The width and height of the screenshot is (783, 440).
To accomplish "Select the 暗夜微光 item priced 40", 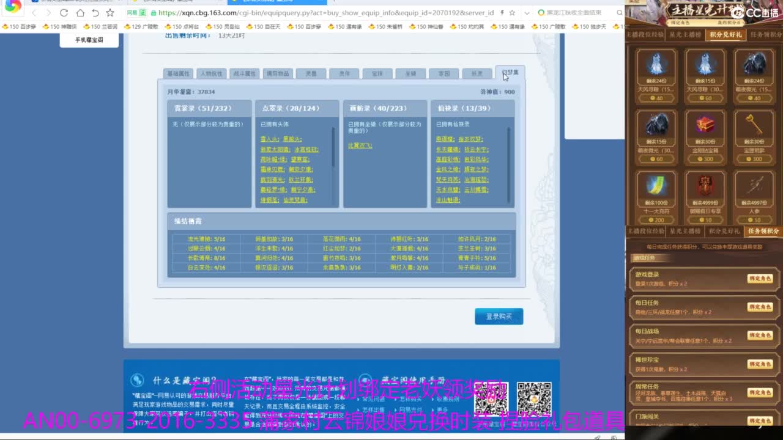I will [x=754, y=75].
